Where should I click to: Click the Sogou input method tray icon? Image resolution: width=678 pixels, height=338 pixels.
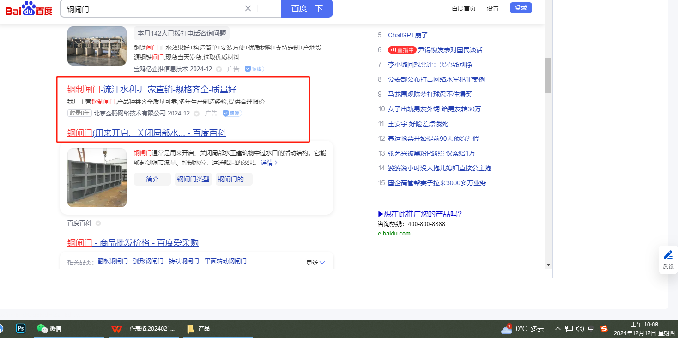604,329
